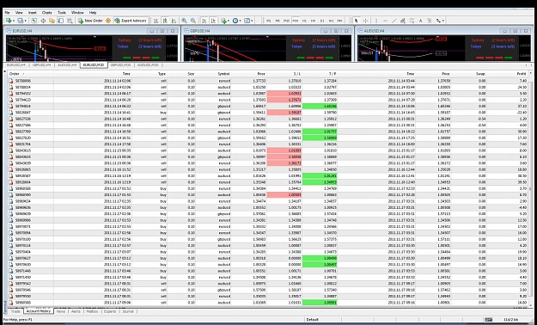Switch to candlestick chart mode
The image size is (537, 325).
point(165,21)
